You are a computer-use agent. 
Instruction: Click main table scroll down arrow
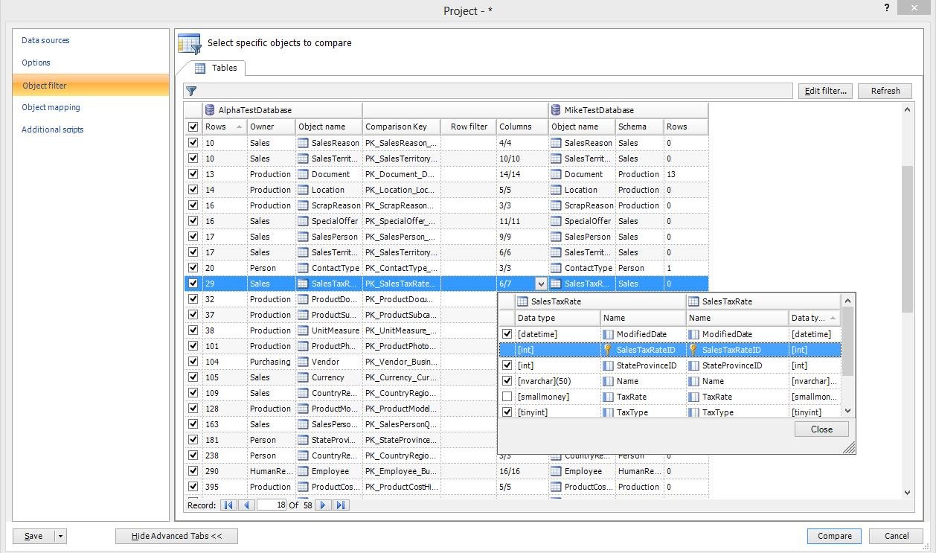click(907, 492)
